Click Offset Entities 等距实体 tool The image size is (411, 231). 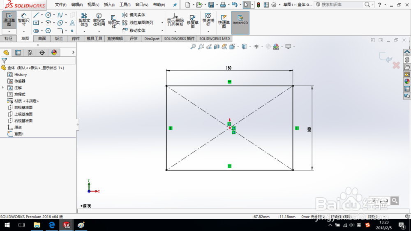coord(113,21)
